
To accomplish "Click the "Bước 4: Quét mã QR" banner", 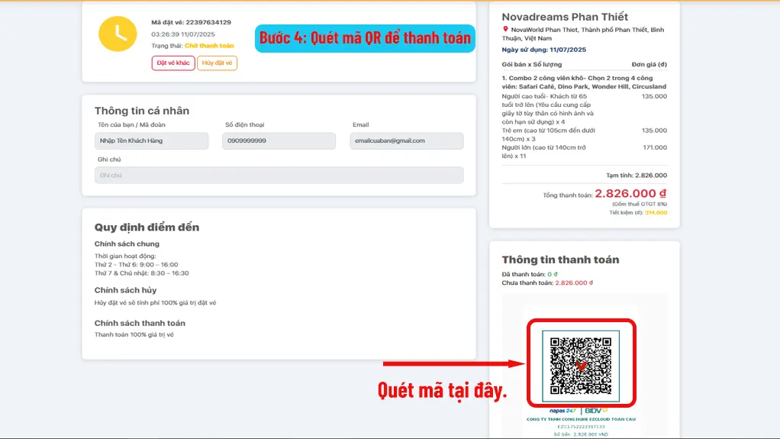I will click(x=365, y=37).
